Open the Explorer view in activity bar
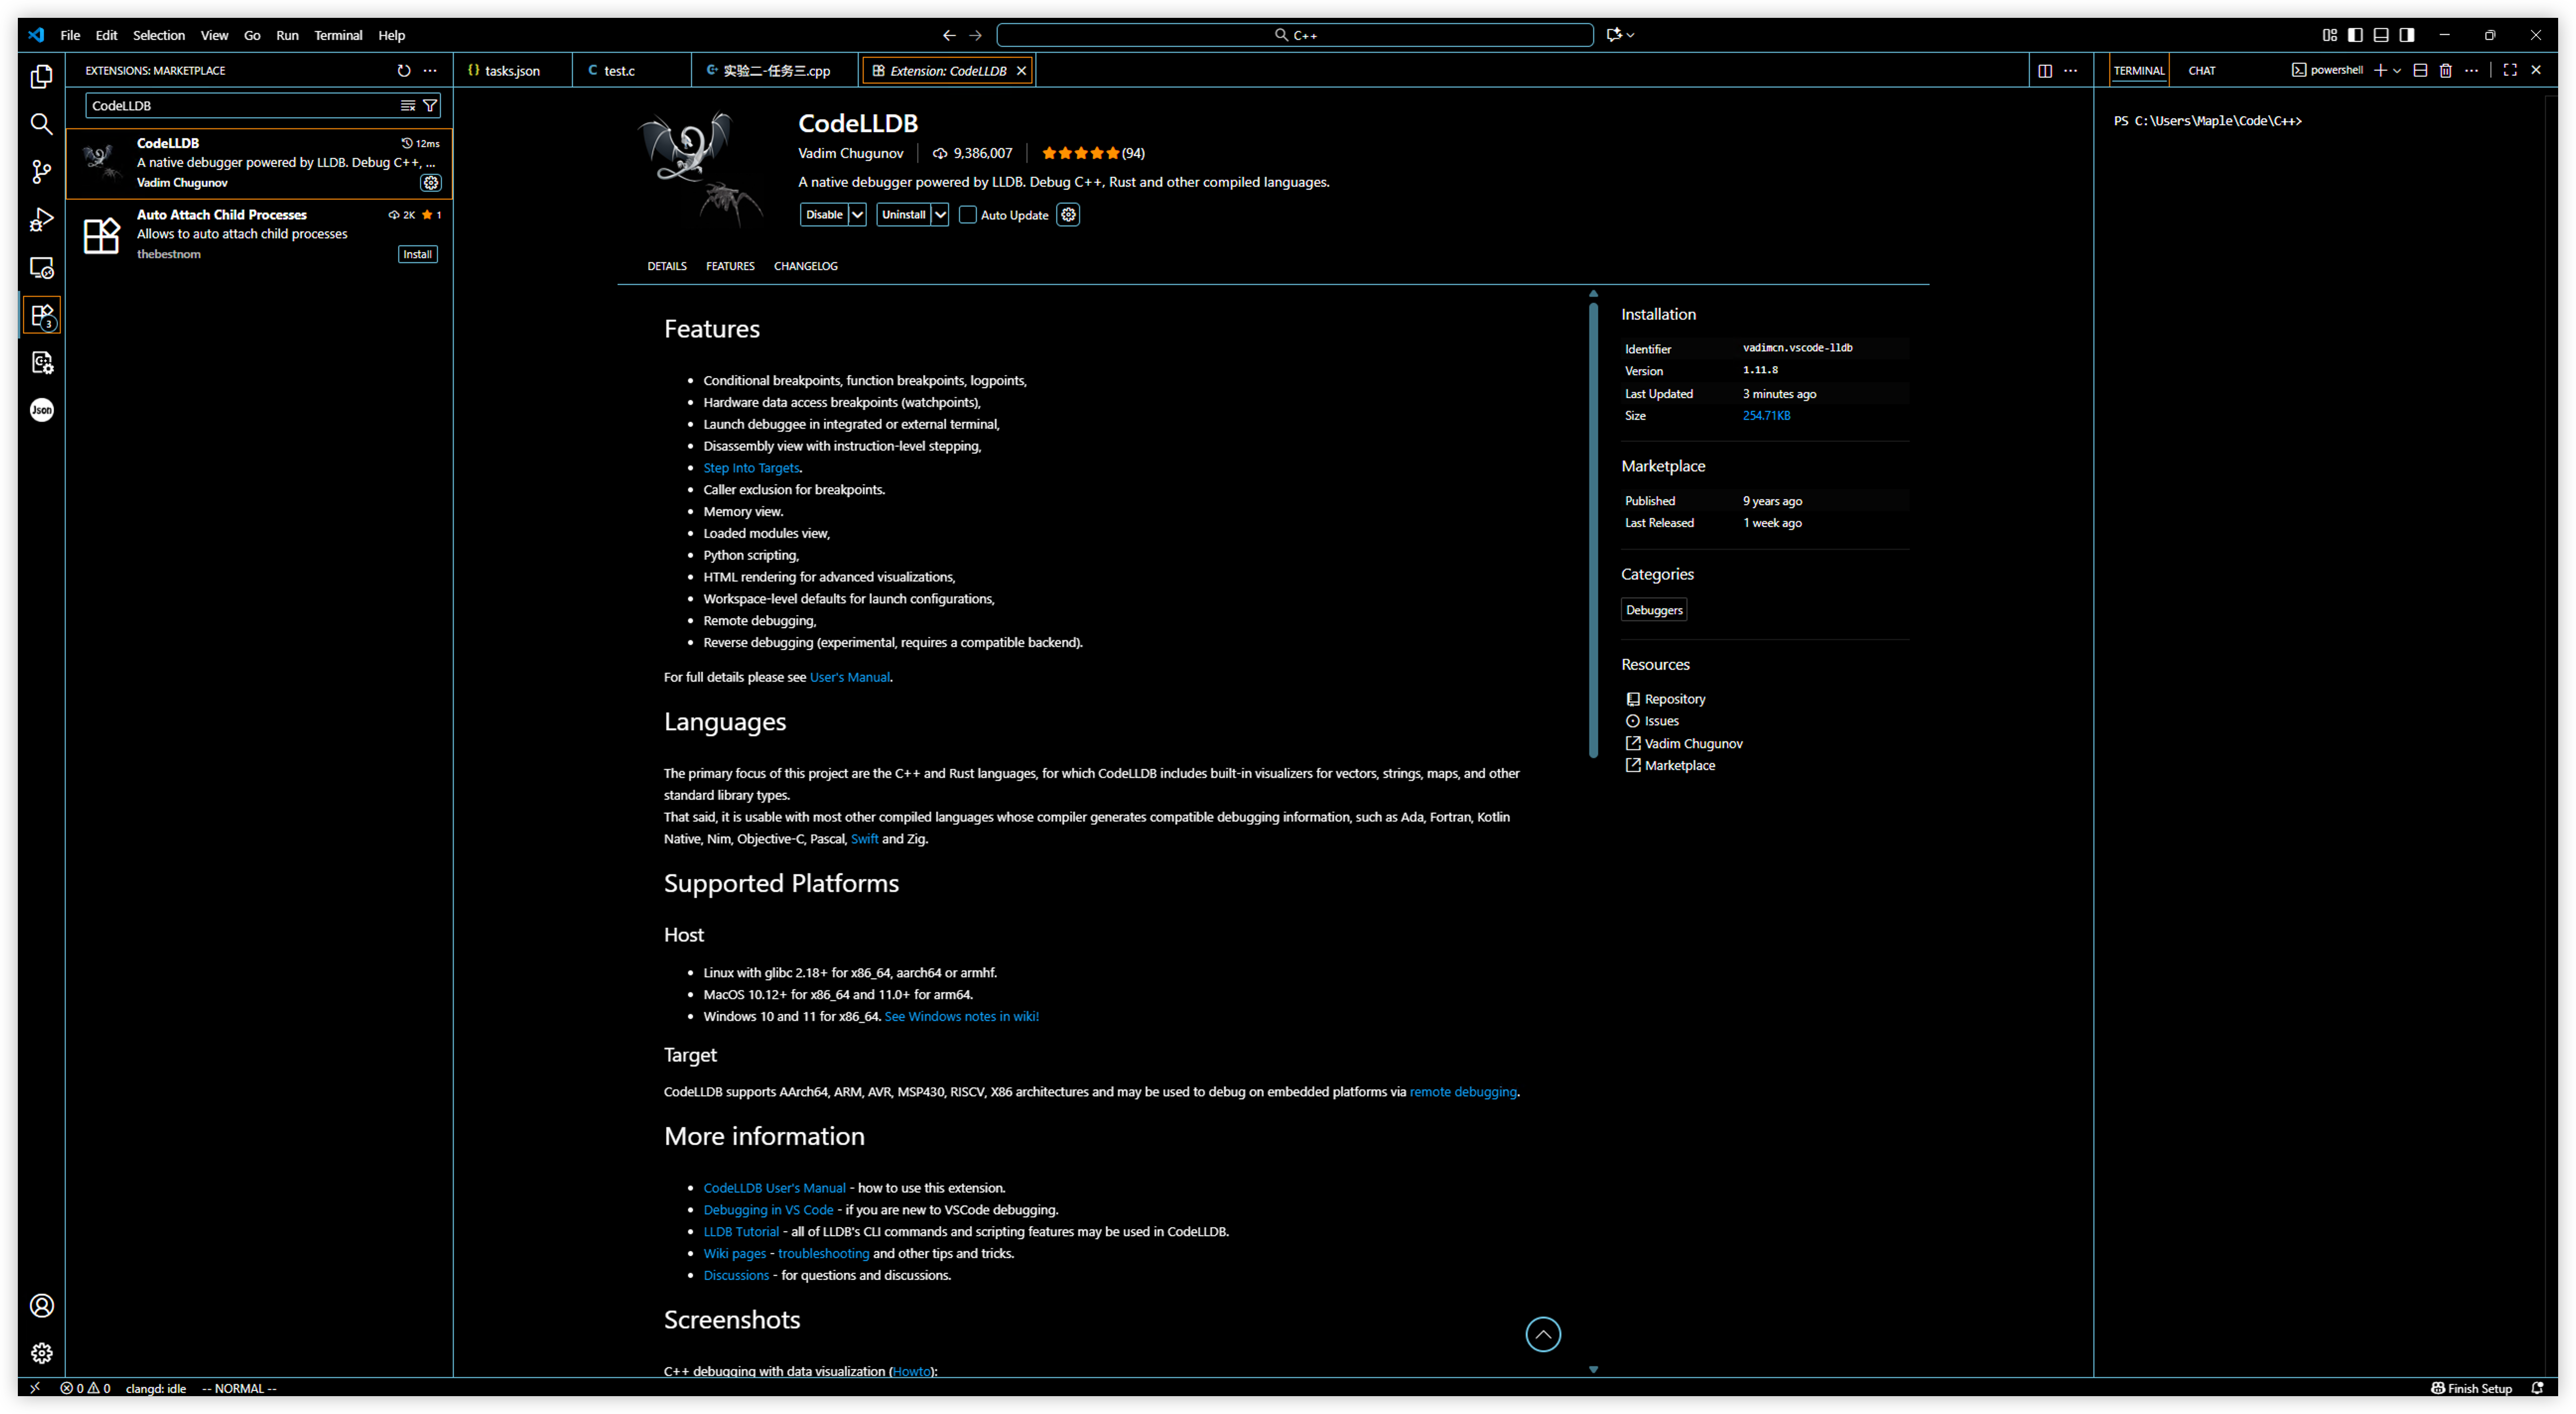 [x=41, y=76]
